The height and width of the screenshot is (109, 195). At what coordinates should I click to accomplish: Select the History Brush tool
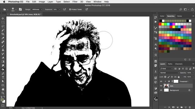[x=3, y=54]
